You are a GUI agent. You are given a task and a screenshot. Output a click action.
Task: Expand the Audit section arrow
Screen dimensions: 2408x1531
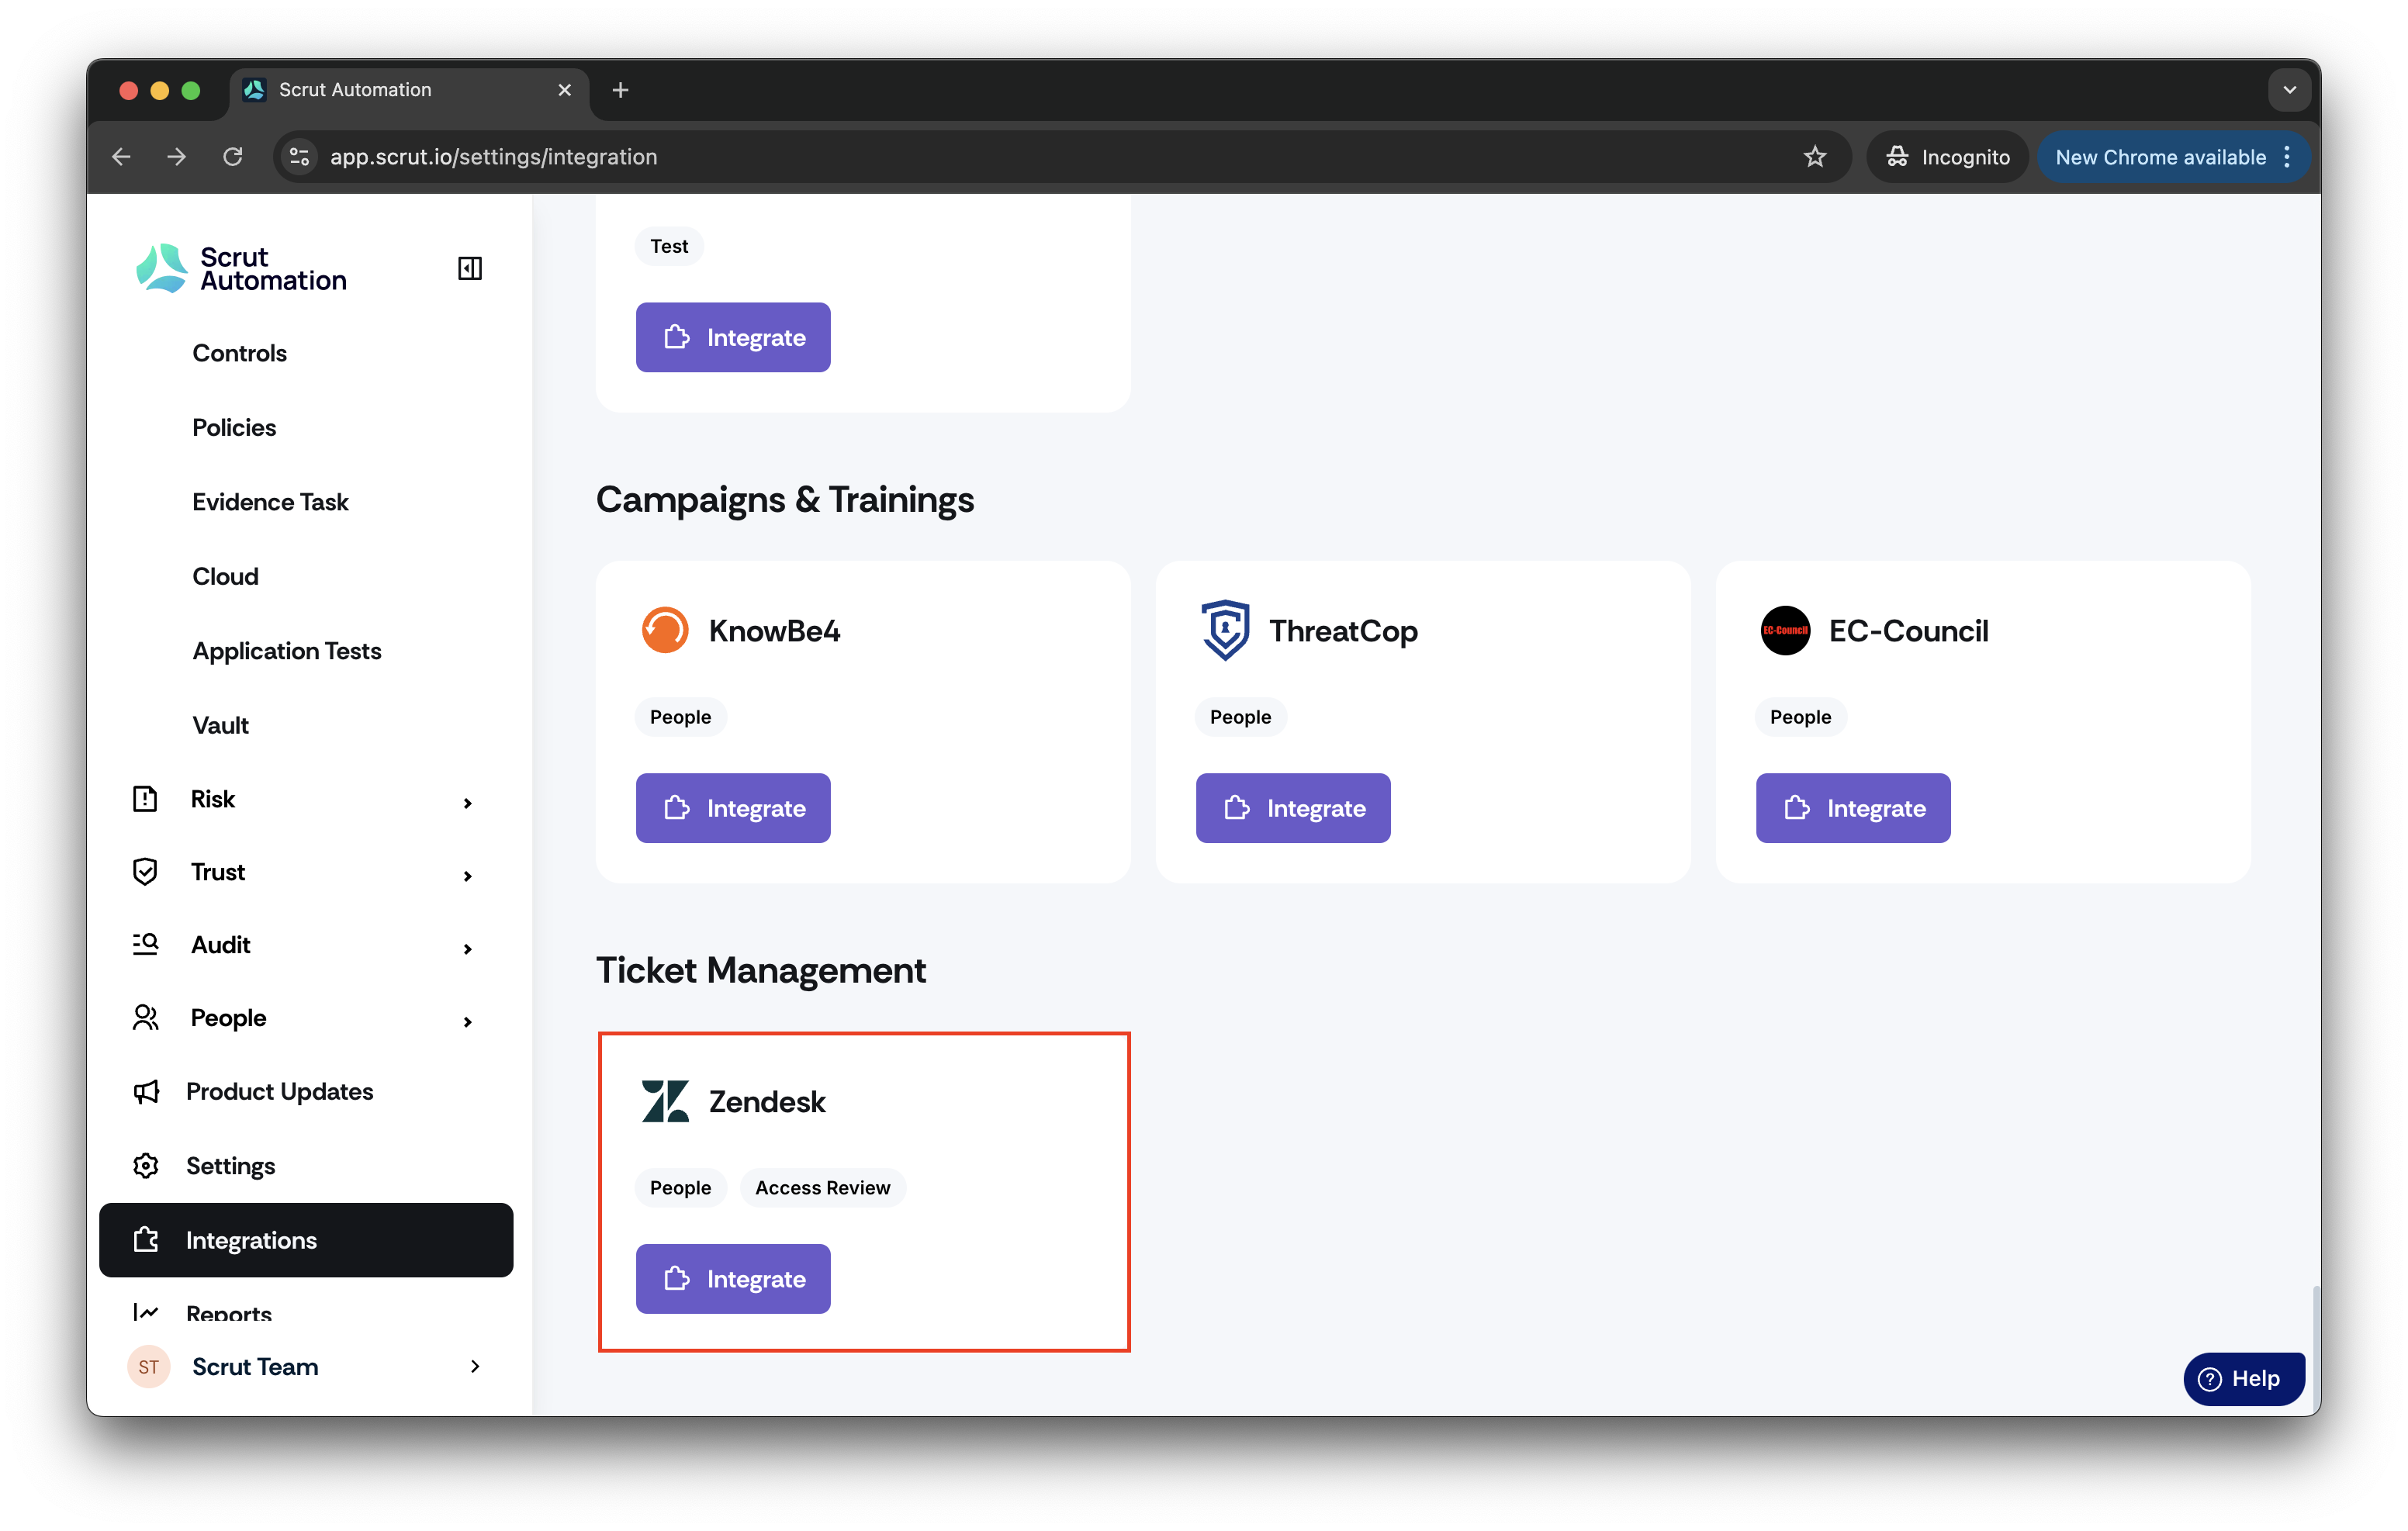click(x=467, y=948)
